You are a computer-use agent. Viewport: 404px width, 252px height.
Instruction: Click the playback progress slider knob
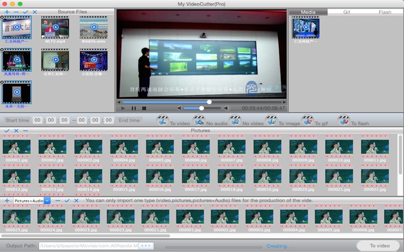click(x=209, y=102)
